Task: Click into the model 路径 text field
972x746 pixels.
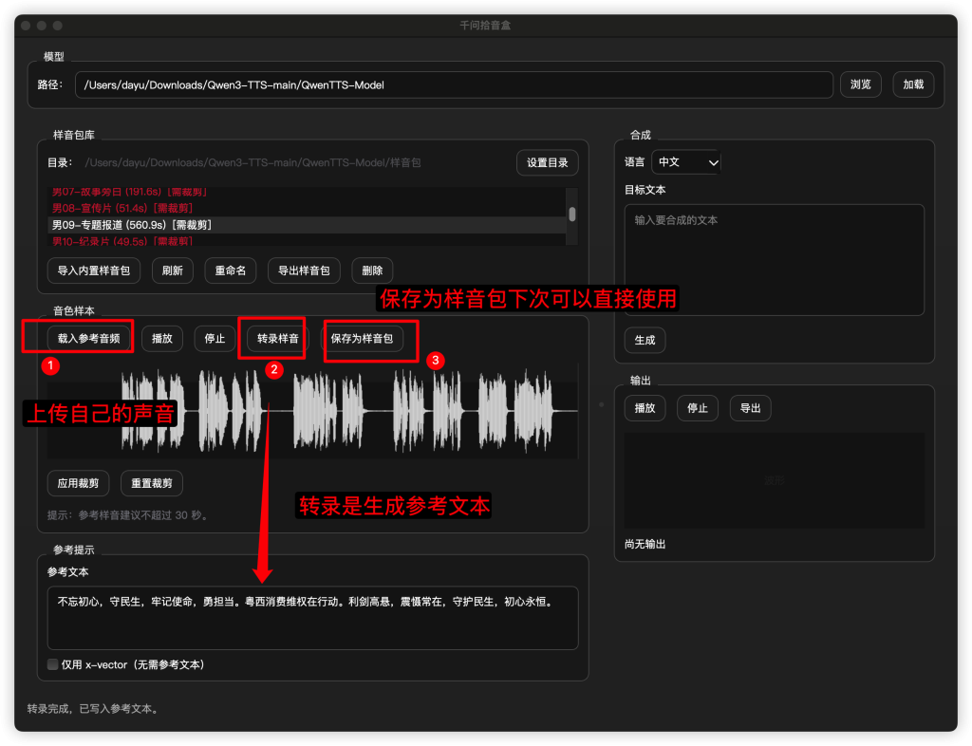Action: point(454,84)
